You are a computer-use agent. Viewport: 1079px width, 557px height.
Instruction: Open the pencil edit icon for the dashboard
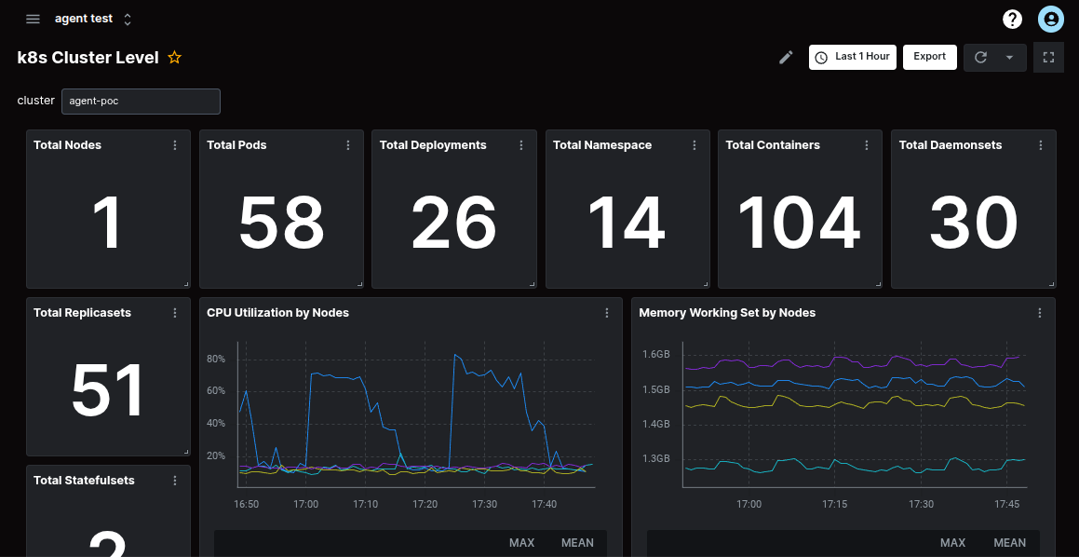tap(785, 57)
